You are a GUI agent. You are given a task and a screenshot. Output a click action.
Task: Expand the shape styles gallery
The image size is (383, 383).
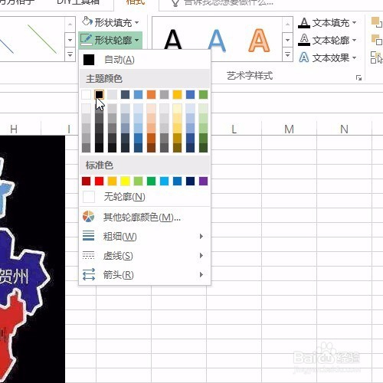pos(70,54)
